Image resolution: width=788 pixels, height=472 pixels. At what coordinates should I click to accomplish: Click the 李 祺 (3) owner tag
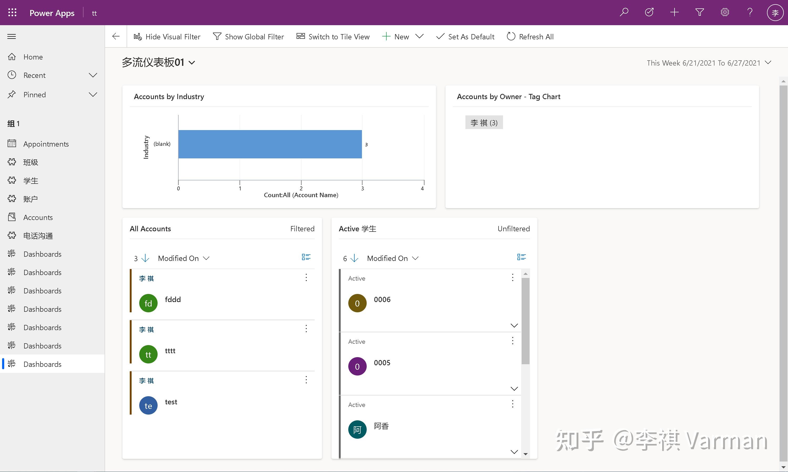click(x=484, y=123)
